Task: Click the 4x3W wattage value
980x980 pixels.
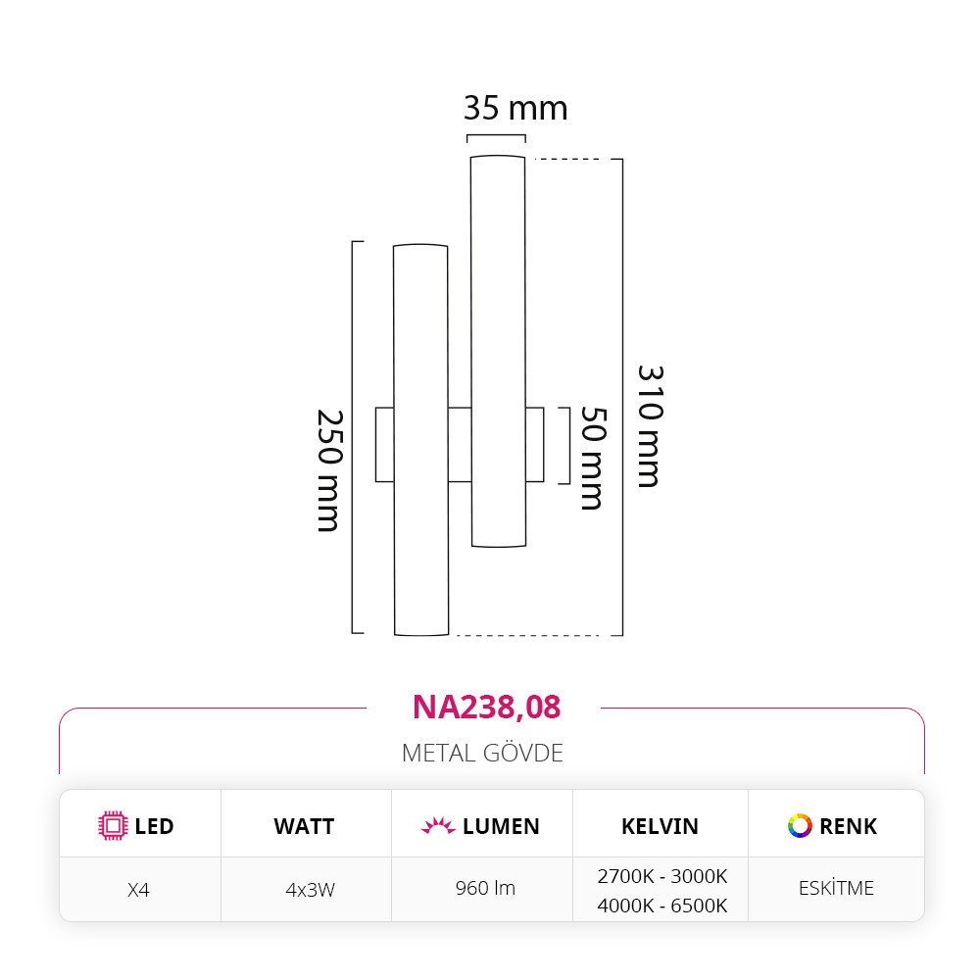Action: pyautogui.click(x=310, y=890)
